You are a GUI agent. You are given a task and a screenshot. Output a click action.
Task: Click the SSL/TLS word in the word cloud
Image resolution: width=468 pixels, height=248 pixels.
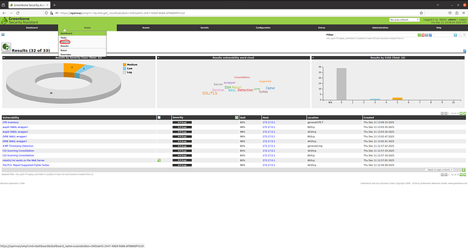coord(209,93)
